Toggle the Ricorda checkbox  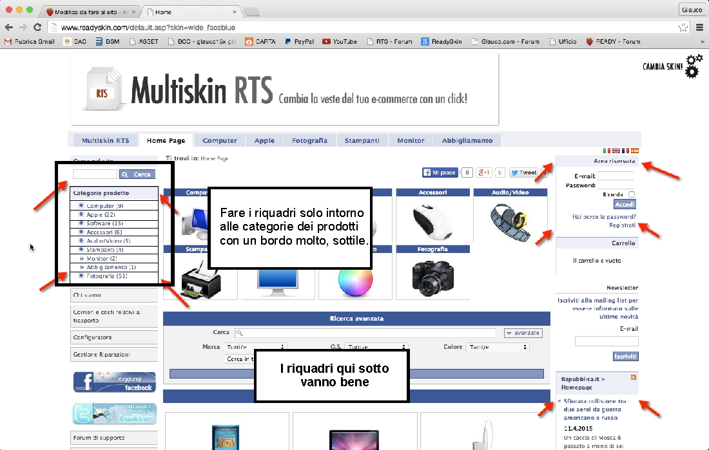[x=632, y=194]
